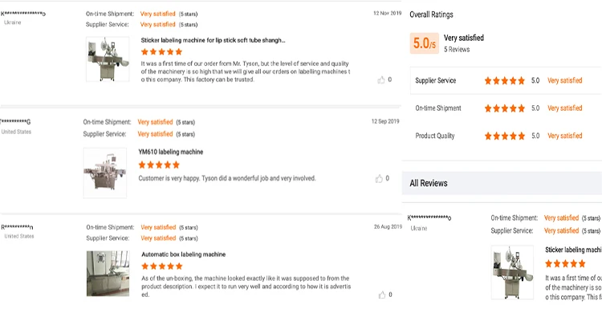Image resolution: width=602 pixels, height=321 pixels.
Task: Click the 5.0 overall score badge
Action: tap(424, 43)
